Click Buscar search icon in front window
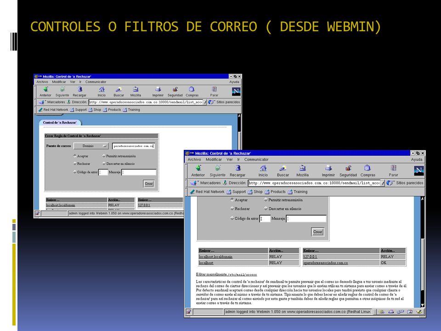The width and height of the screenshot is (441, 331). point(283,168)
